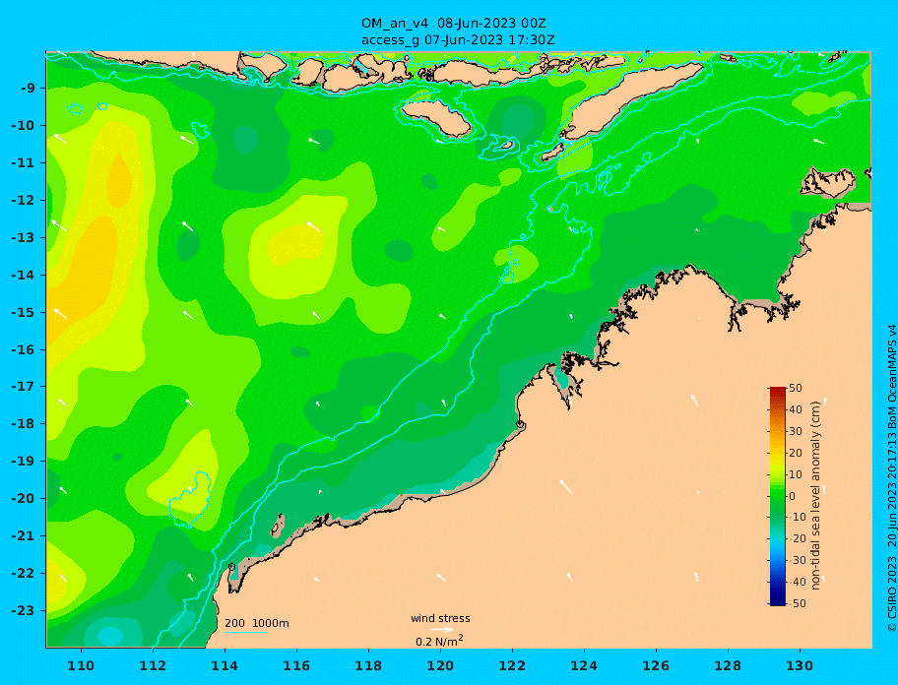Click the latitude axis label -22
898x685 pixels.
coord(23,574)
